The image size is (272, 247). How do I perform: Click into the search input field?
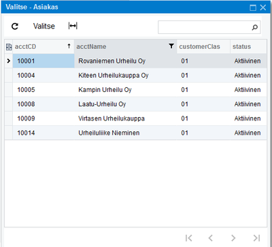[209, 27]
